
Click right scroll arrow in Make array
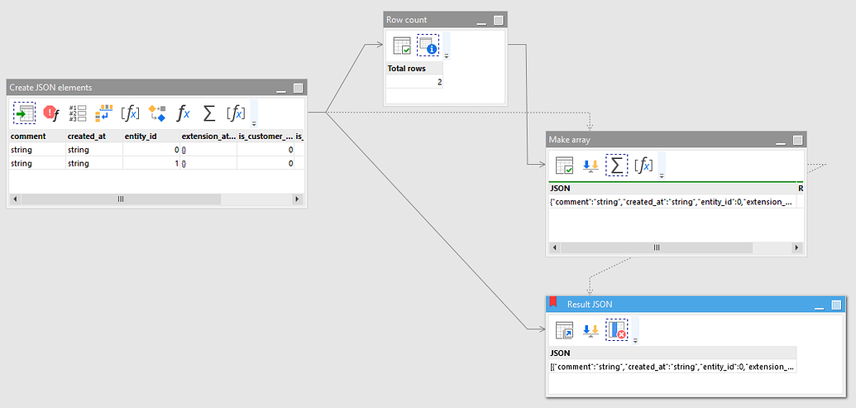797,247
